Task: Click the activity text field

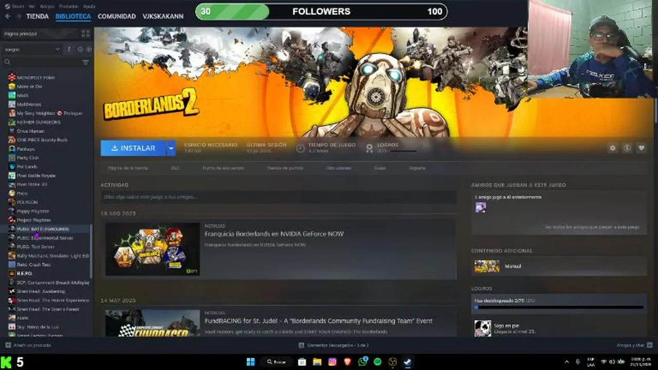Action: (x=279, y=197)
